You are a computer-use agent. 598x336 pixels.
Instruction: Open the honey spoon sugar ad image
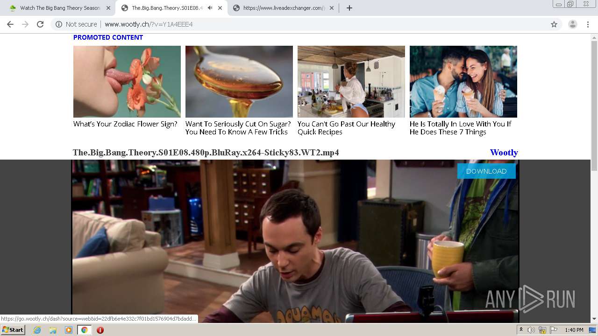239,82
